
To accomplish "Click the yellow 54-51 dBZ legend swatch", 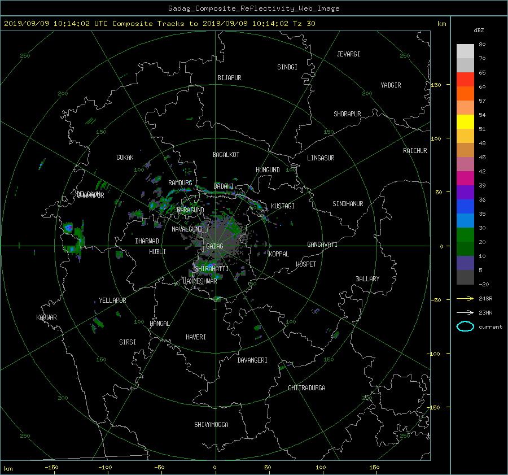I will 465,121.
